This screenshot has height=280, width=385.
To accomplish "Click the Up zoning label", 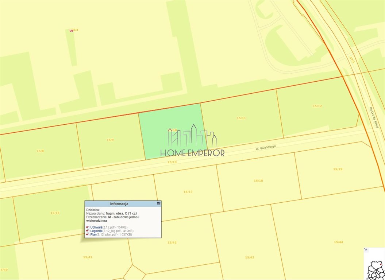I will (71, 31).
